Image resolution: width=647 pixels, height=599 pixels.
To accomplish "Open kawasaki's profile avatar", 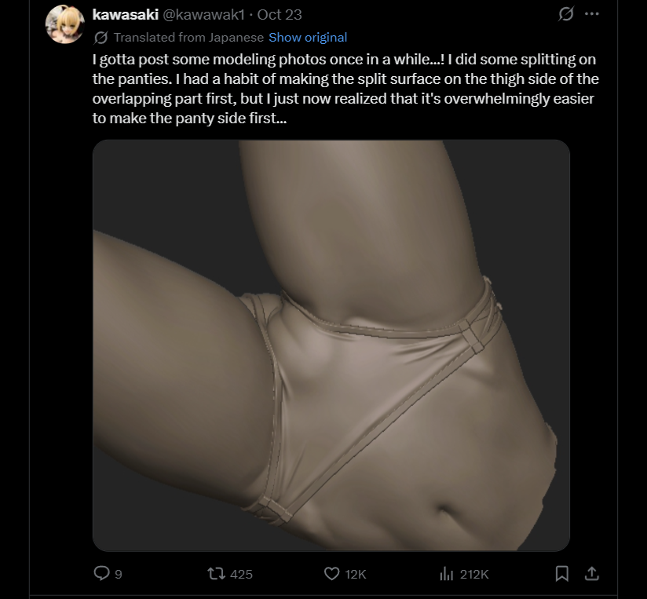I will pos(65,24).
